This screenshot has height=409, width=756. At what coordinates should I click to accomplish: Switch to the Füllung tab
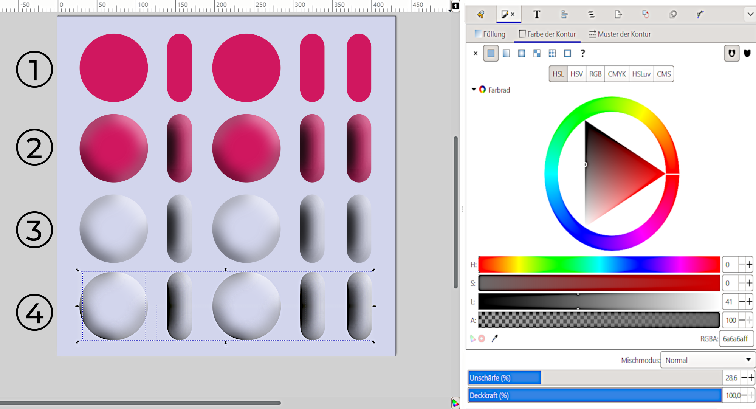(x=490, y=34)
